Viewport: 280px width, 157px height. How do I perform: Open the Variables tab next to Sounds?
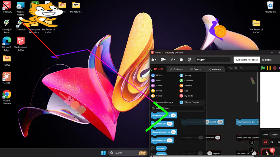(x=214, y=69)
